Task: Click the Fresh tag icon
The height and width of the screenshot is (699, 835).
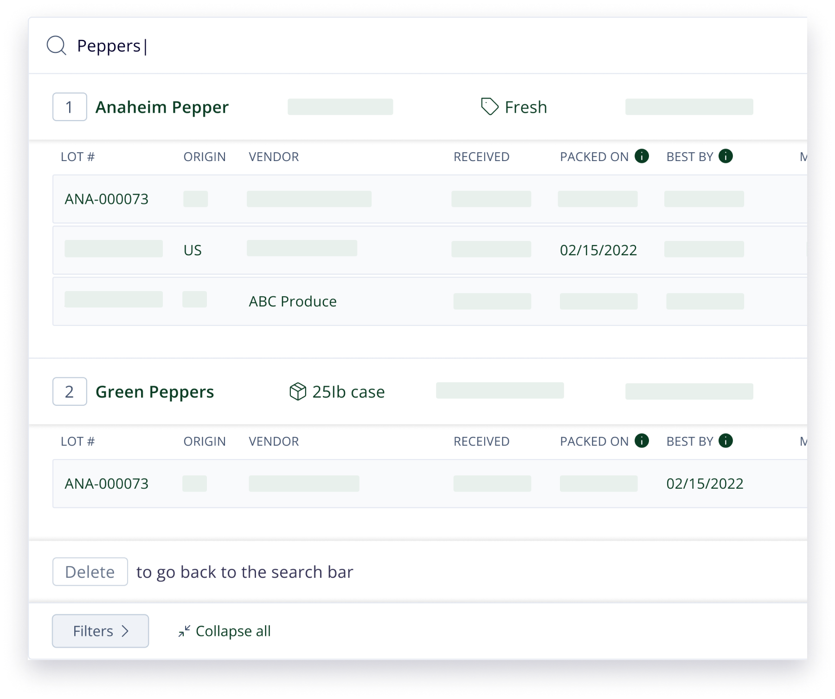Action: point(489,107)
